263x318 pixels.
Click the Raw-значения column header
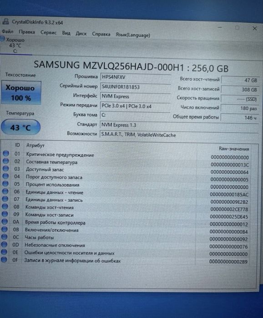(x=234, y=149)
